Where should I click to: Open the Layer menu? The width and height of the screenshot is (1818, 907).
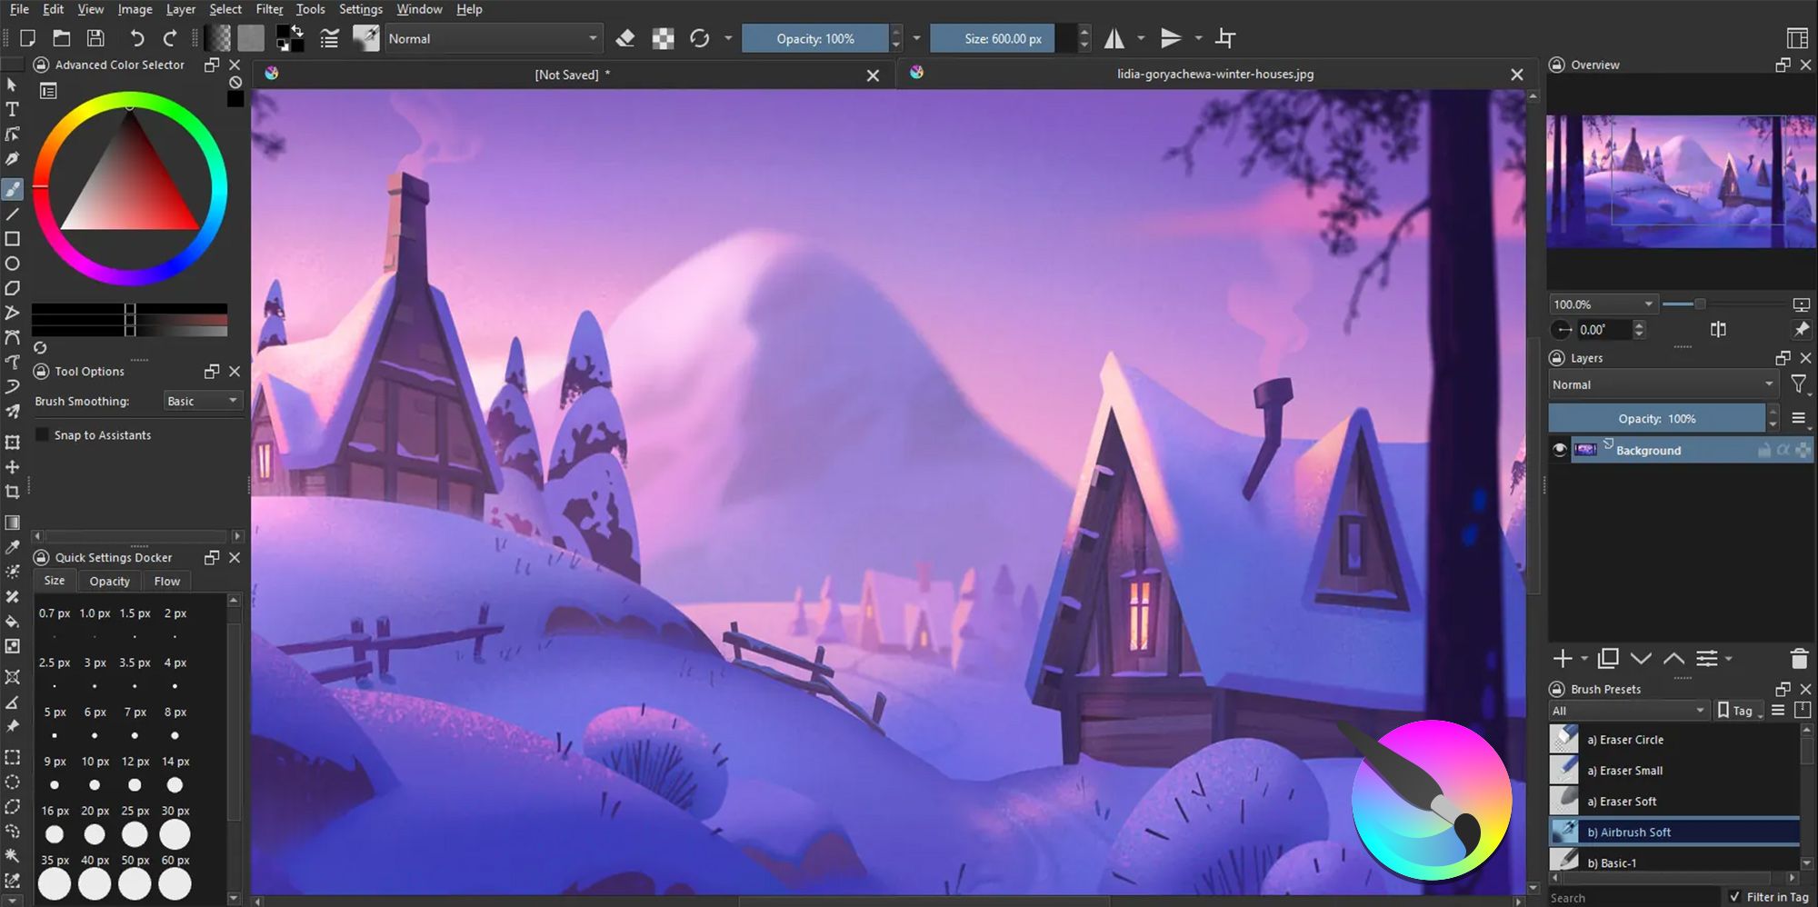pos(180,9)
